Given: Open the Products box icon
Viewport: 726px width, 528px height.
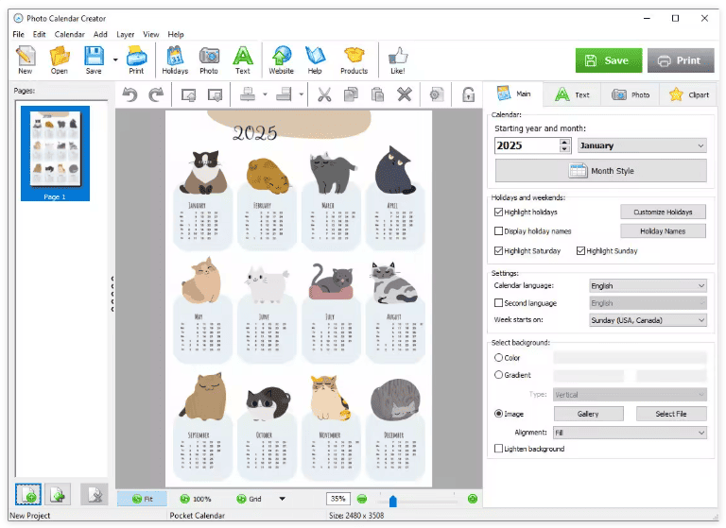Looking at the screenshot, I should pos(354,60).
